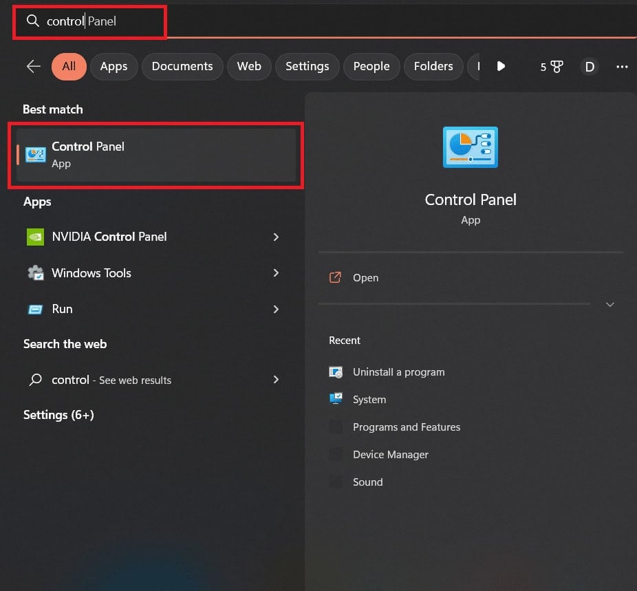
Task: Open System from the Recent list
Action: (x=369, y=399)
